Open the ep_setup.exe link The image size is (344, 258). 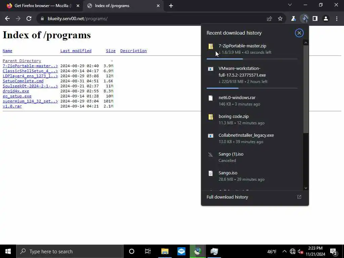[x=17, y=96]
